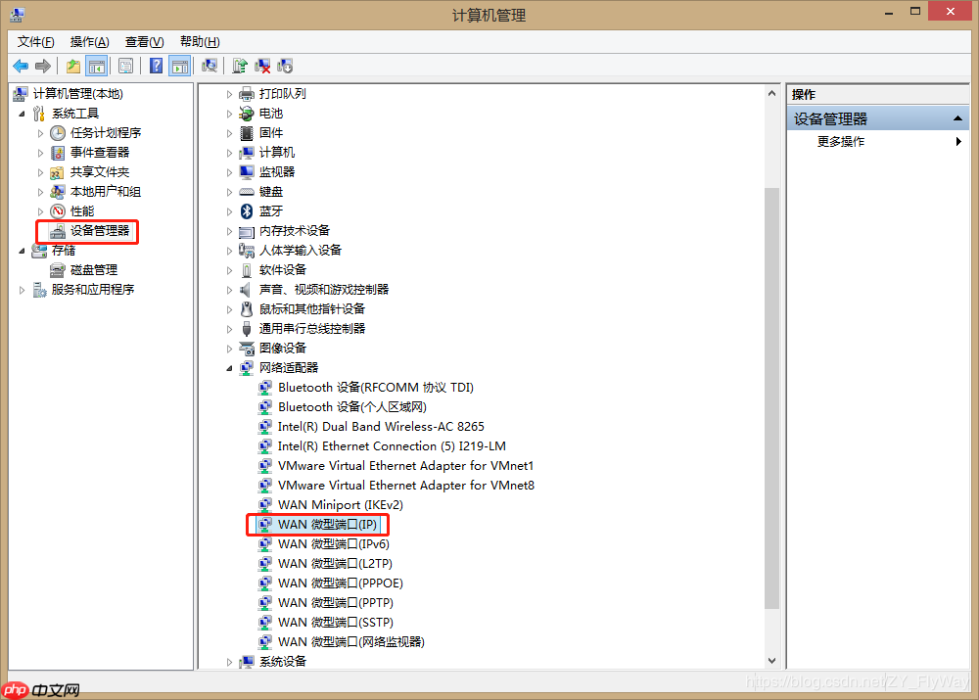This screenshot has height=700, width=979.
Task: Click the Forward navigation arrow icon
Action: (x=42, y=65)
